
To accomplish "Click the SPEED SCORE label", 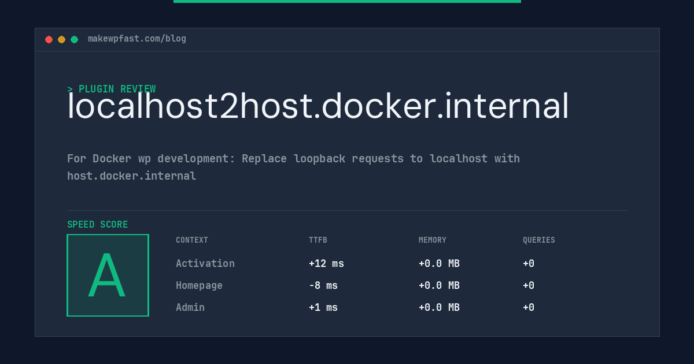I will tap(98, 225).
